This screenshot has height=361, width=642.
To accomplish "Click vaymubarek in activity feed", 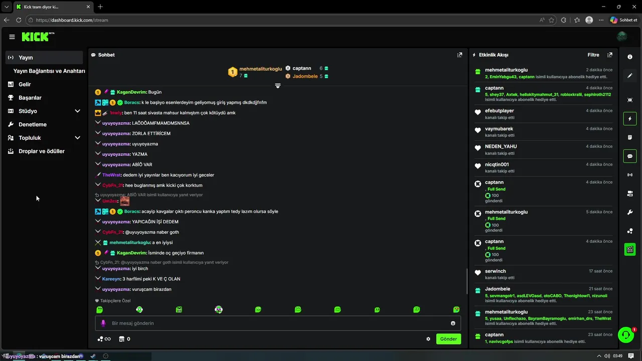I will [x=499, y=129].
